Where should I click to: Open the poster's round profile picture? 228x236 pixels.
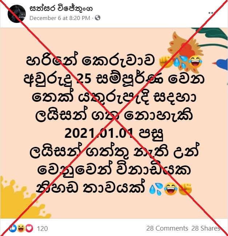click(17, 14)
